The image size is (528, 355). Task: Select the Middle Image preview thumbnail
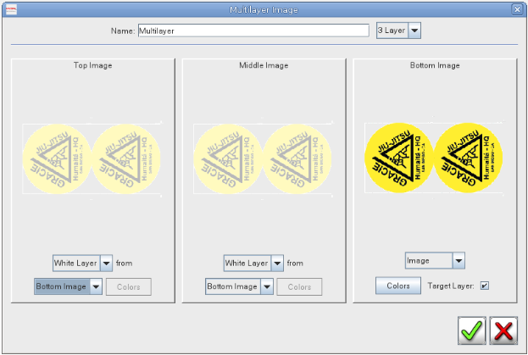click(x=264, y=159)
